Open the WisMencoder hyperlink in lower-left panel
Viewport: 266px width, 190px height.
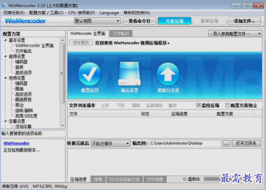(x=16, y=143)
